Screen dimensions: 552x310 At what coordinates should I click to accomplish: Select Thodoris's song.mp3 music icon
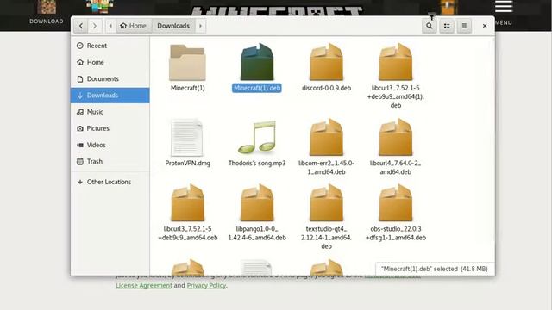point(257,138)
